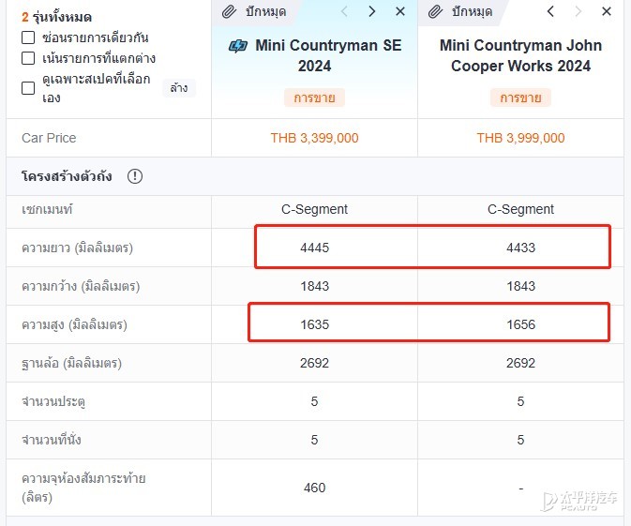Open Mini Countryman SE 2024 title link
The height and width of the screenshot is (526, 631).
click(314, 55)
